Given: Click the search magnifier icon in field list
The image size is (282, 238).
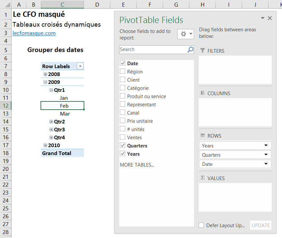Looking at the screenshot, I should pyautogui.click(x=190, y=50).
